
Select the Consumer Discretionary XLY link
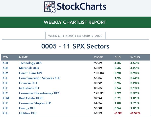click(39, 93)
